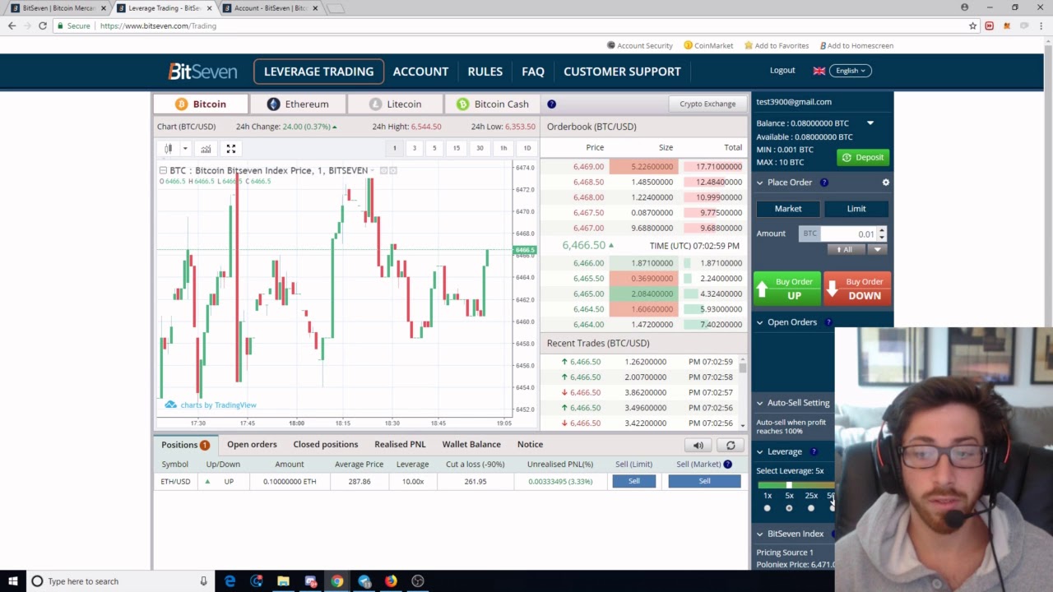Viewport: 1053px width, 592px height.
Task: Place a Buy Order UP
Action: pos(787,289)
